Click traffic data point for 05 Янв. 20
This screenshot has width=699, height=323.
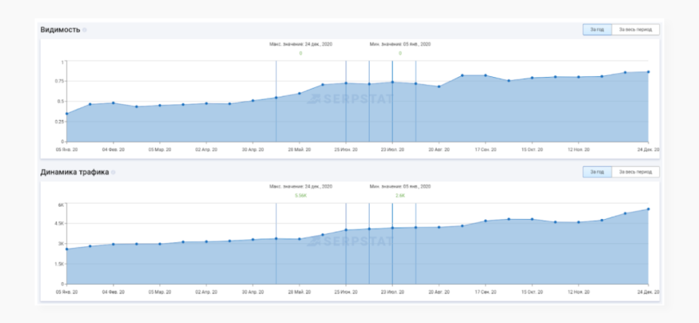(67, 249)
